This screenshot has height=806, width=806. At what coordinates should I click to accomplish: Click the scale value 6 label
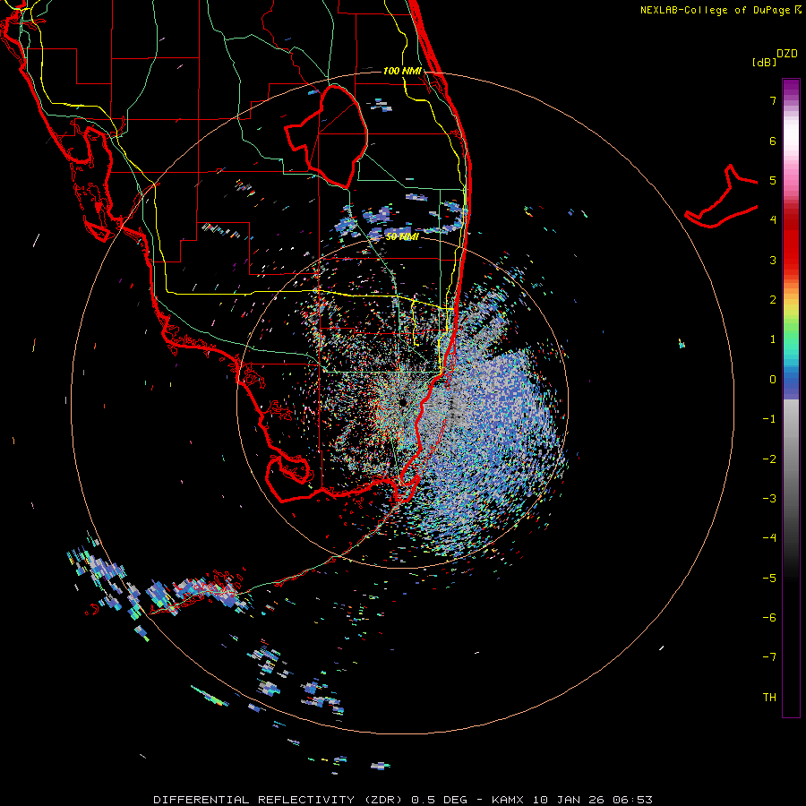773,141
